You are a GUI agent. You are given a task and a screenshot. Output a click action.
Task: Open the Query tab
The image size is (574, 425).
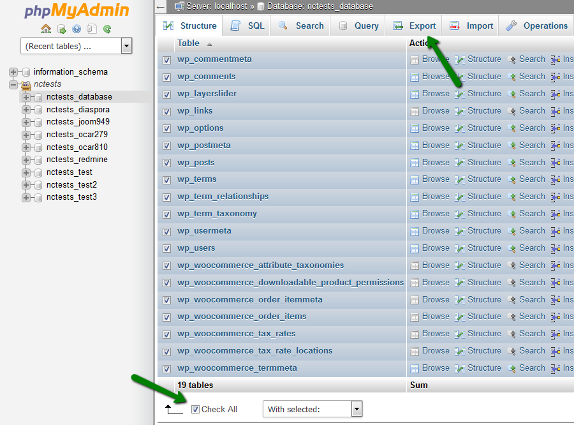358,26
